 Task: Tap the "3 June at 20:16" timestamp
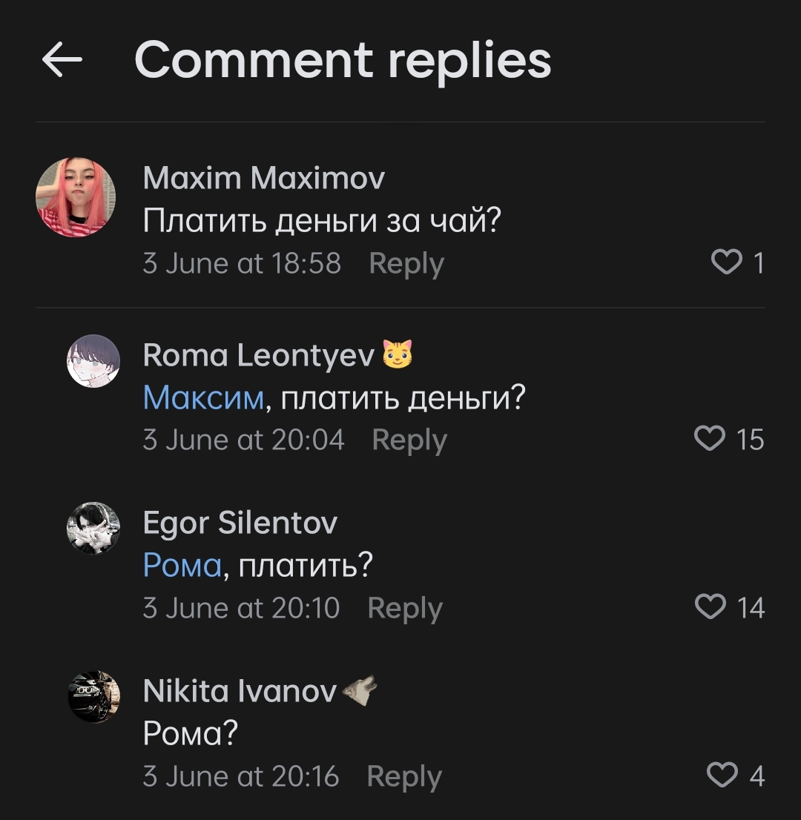point(241,777)
